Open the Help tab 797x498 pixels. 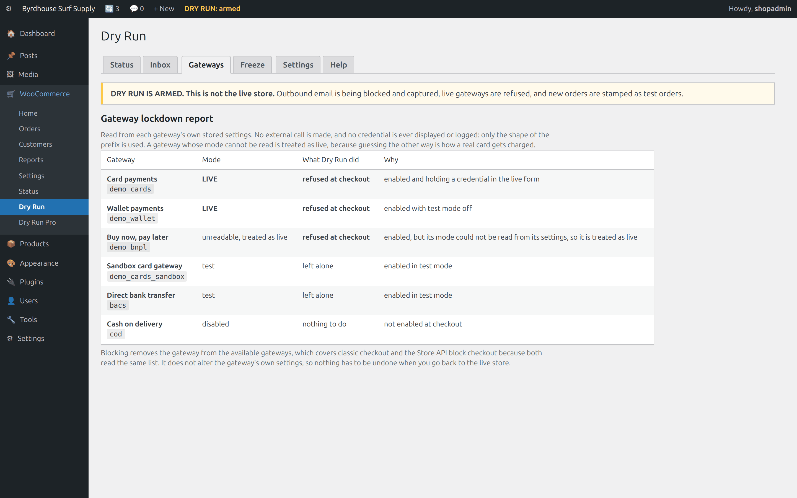point(338,64)
